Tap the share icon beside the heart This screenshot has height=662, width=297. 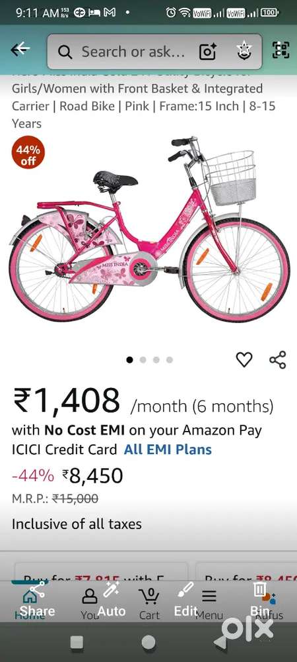pos(278,359)
